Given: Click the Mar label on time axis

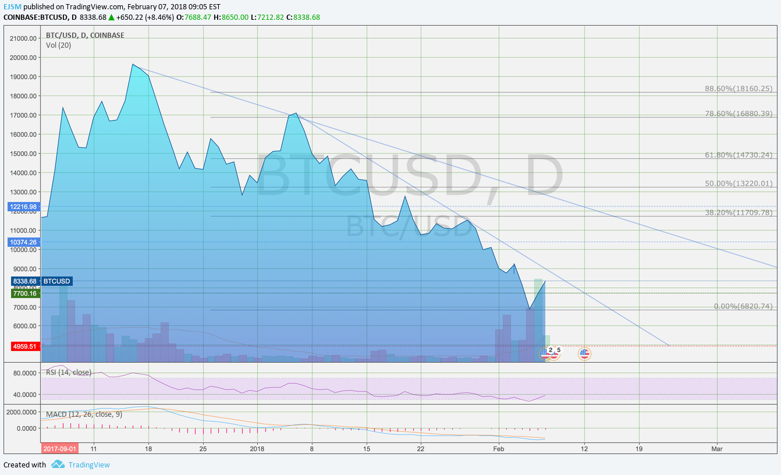Looking at the screenshot, I should [x=718, y=449].
